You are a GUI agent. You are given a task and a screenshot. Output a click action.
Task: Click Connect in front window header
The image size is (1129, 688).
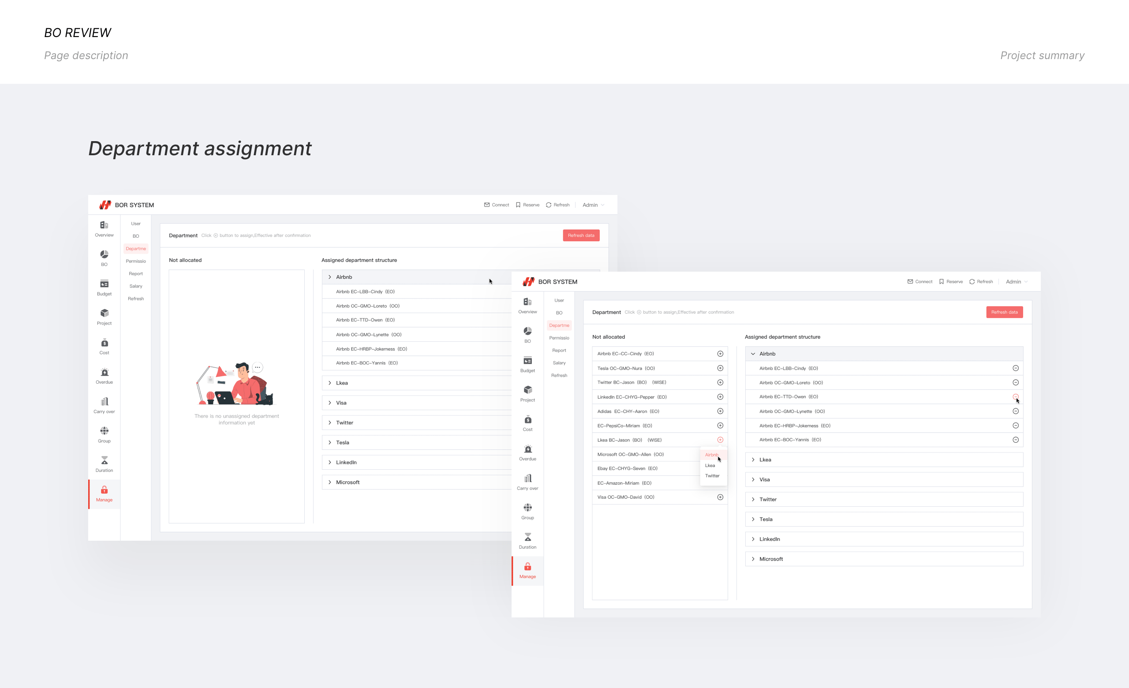click(920, 282)
